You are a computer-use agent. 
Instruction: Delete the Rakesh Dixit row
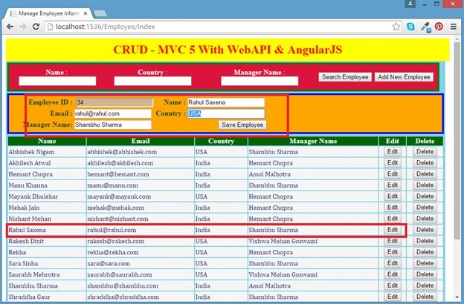click(425, 241)
